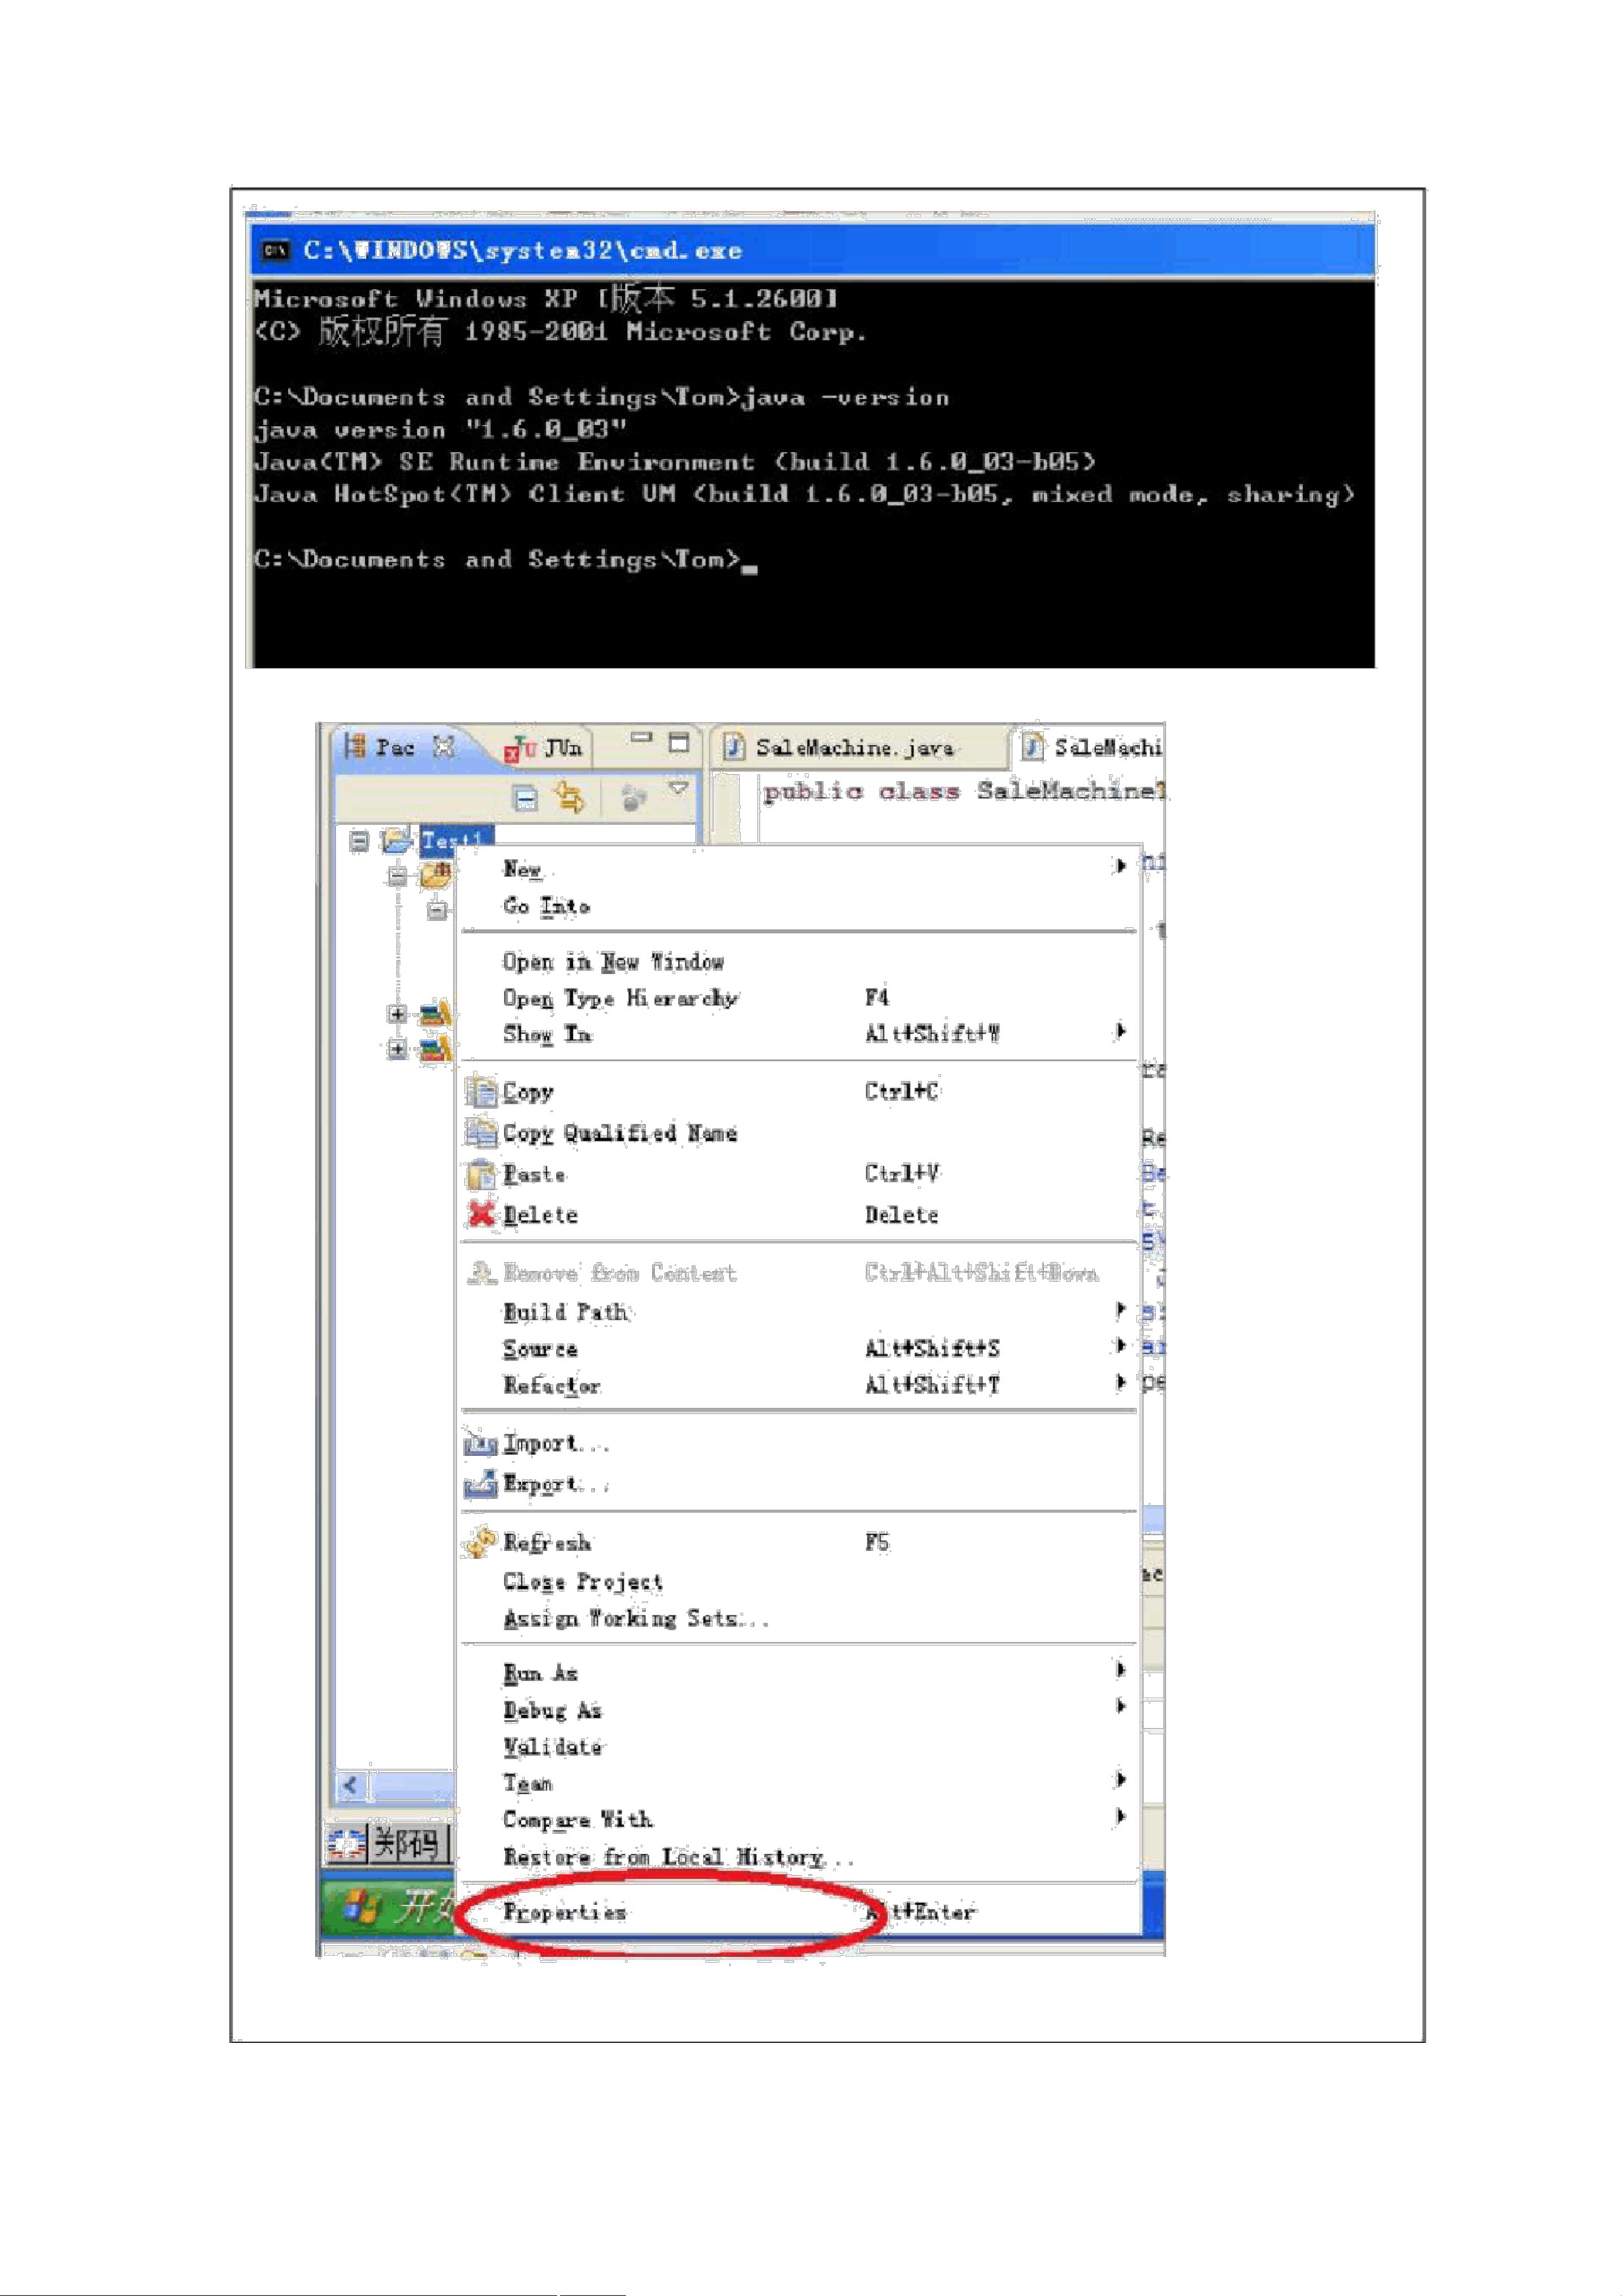1622x2296 pixels.
Task: Open the Source submenu
Action: [x=798, y=1349]
